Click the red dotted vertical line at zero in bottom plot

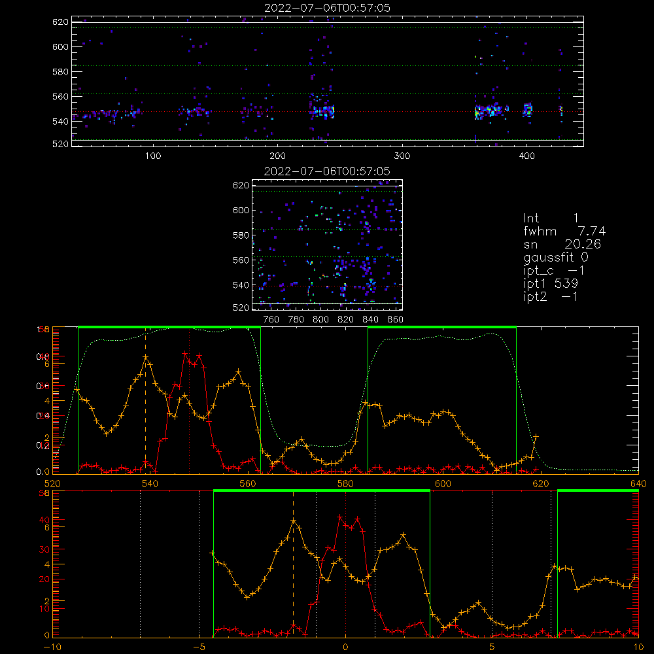tap(345, 564)
